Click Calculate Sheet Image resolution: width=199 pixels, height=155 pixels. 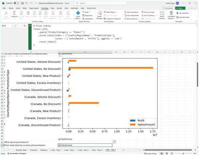pyautogui.click(x=183, y=17)
